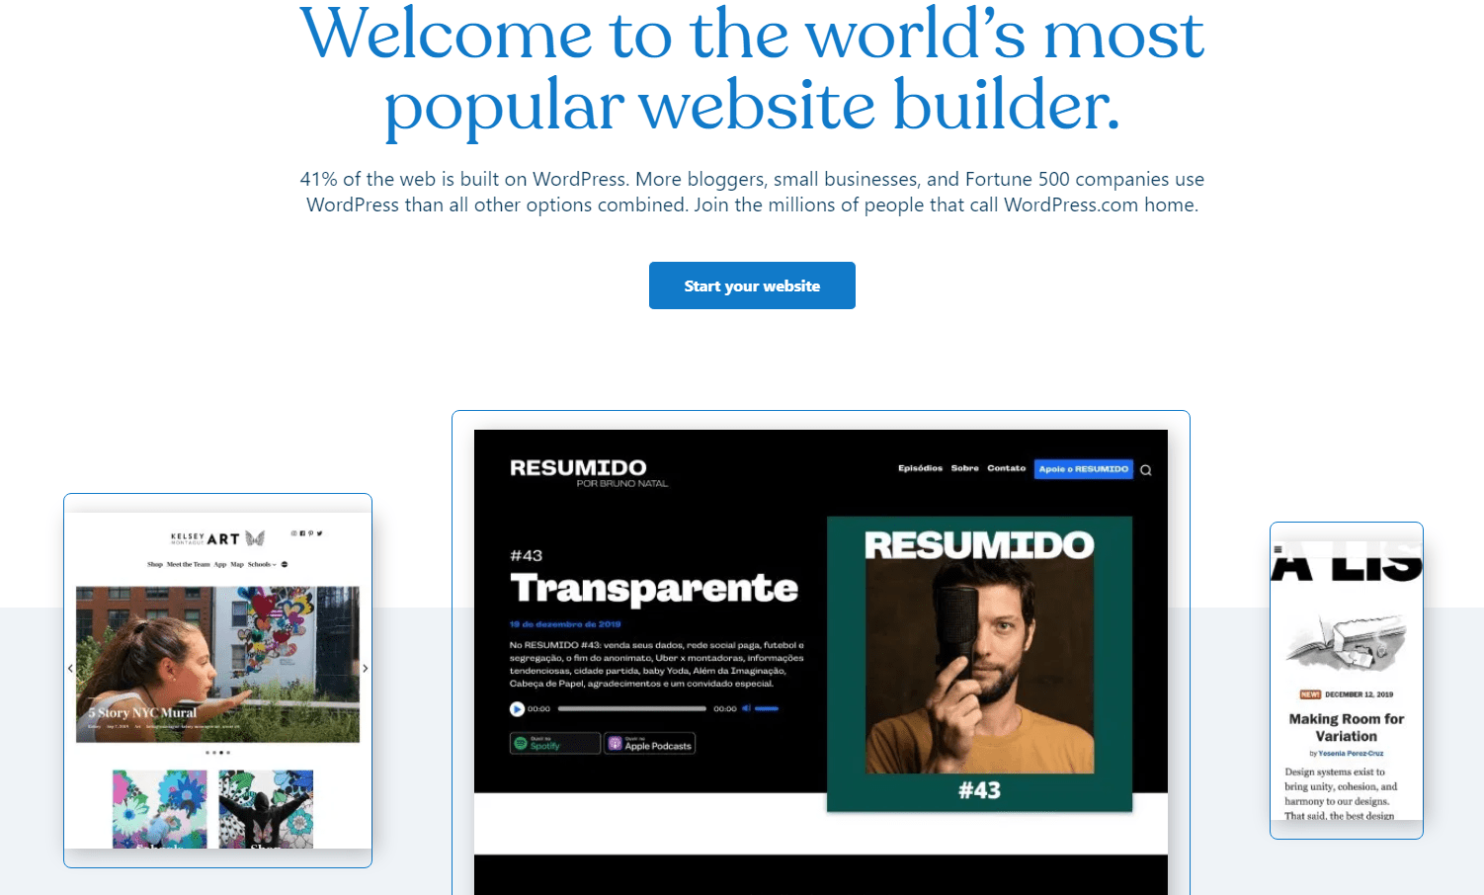Open the Making Room for Variation article
This screenshot has height=895, width=1484.
pyautogui.click(x=1347, y=727)
